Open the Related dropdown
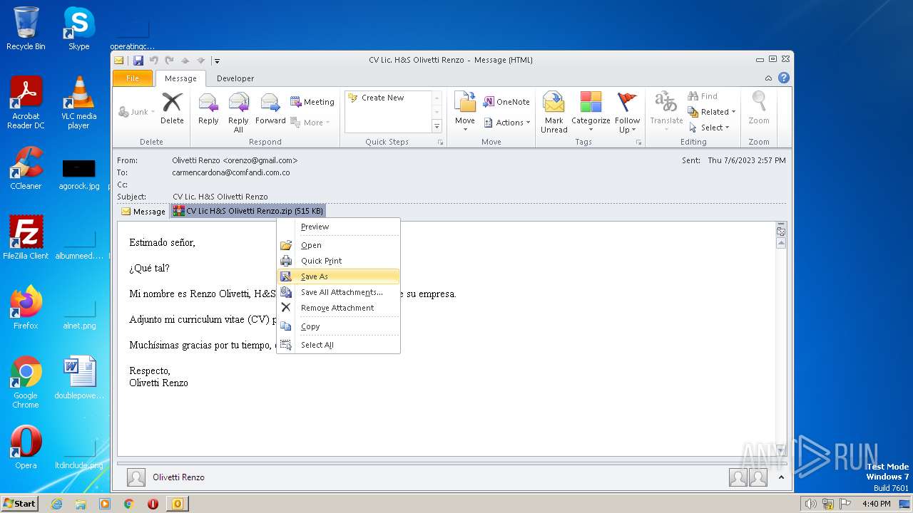Screen dimensions: 913x513 pos(711,112)
